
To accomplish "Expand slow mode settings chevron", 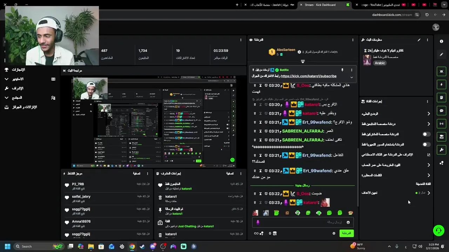I will pos(429,114).
